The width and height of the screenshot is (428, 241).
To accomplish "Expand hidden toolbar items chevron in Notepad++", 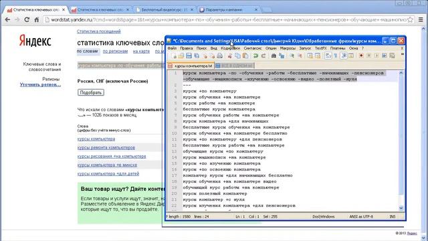I will click(x=403, y=55).
